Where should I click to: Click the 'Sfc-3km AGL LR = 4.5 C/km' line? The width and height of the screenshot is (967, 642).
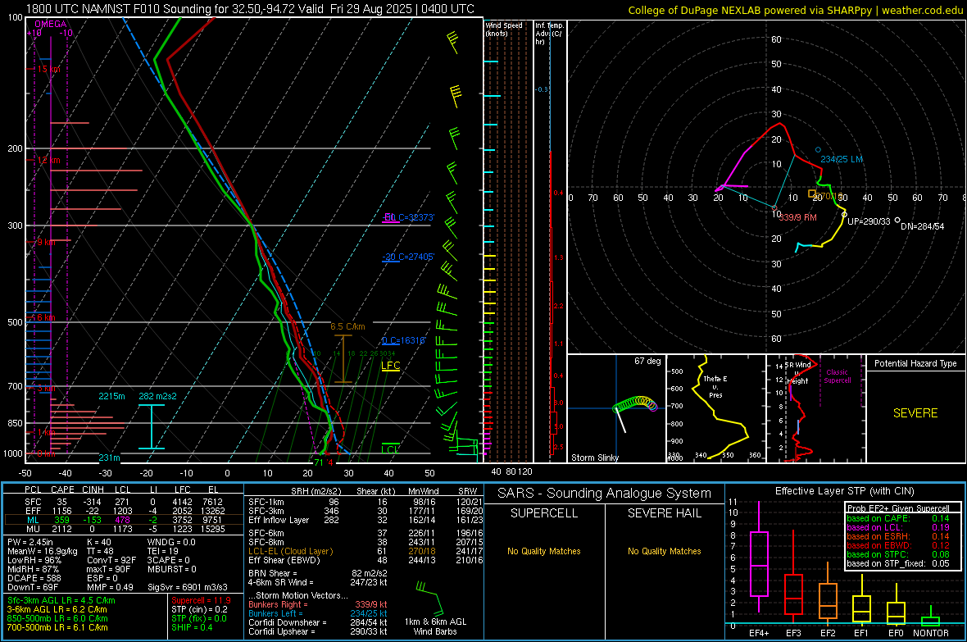(61, 601)
